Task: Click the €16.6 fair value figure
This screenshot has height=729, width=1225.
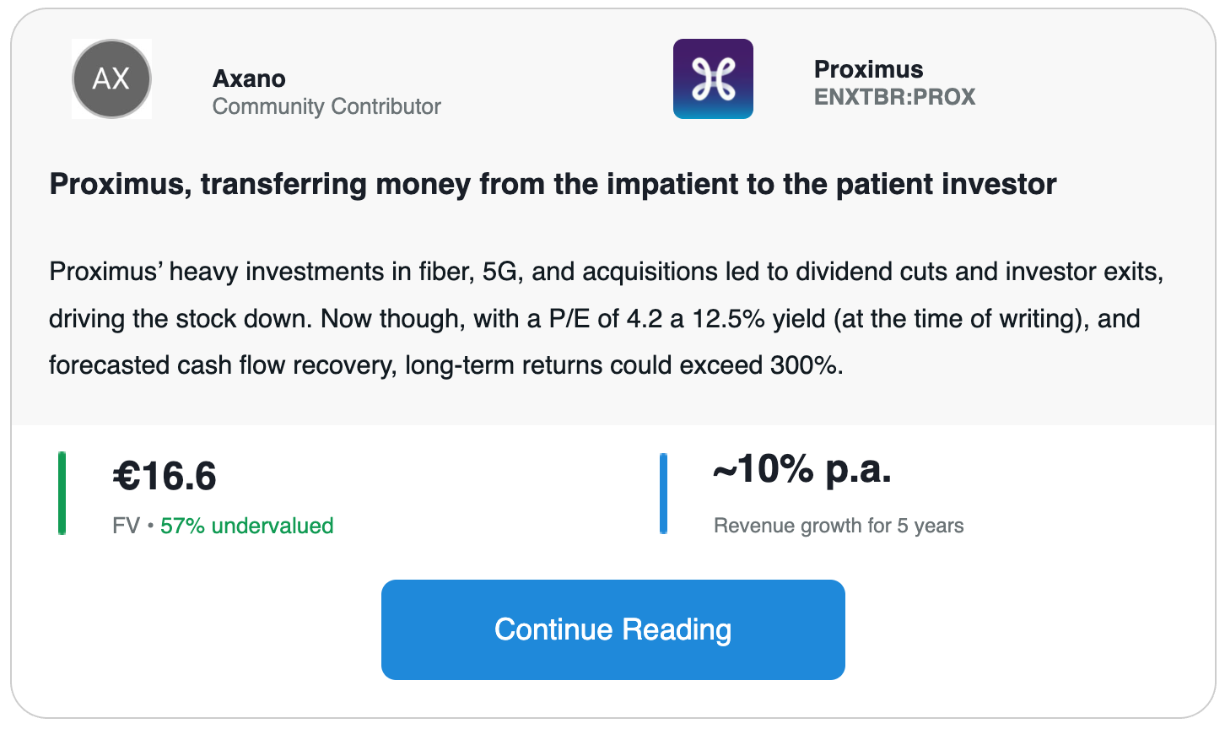Action: [x=165, y=476]
